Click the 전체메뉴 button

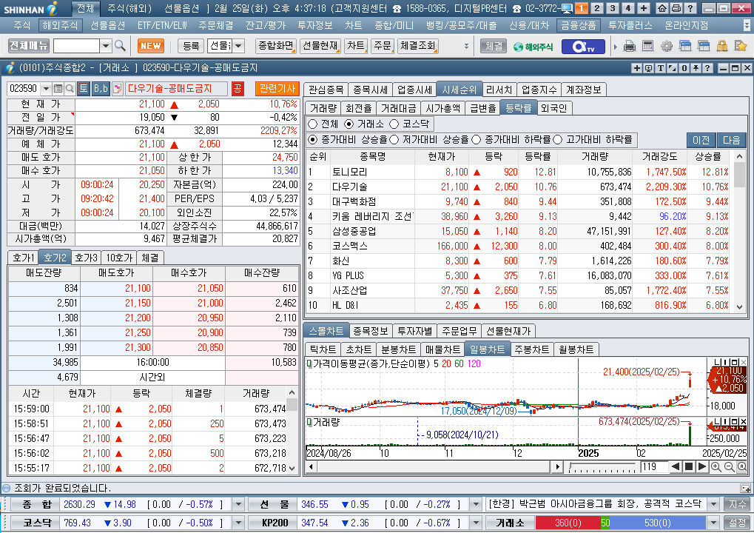pyautogui.click(x=29, y=46)
